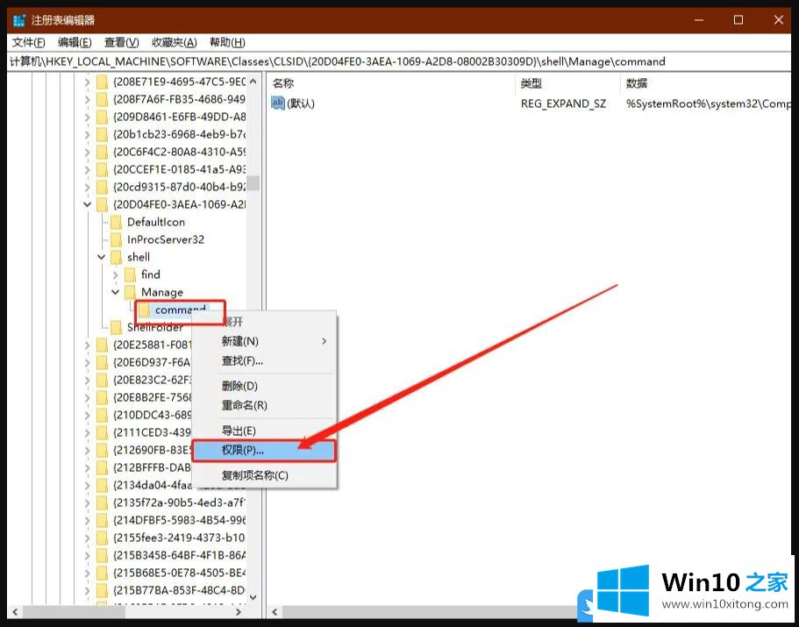Choose 重命名(R) in the context menu
This screenshot has height=627, width=799.
264,405
